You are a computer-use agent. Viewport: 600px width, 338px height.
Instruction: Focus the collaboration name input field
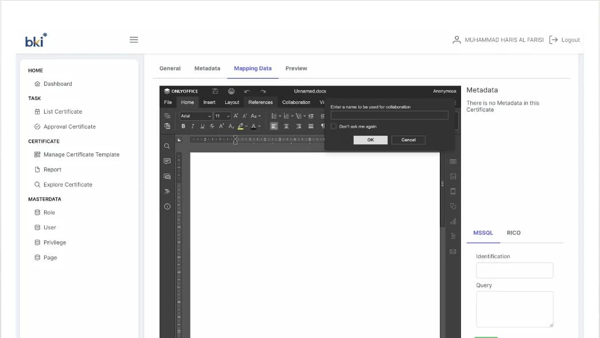(x=389, y=115)
